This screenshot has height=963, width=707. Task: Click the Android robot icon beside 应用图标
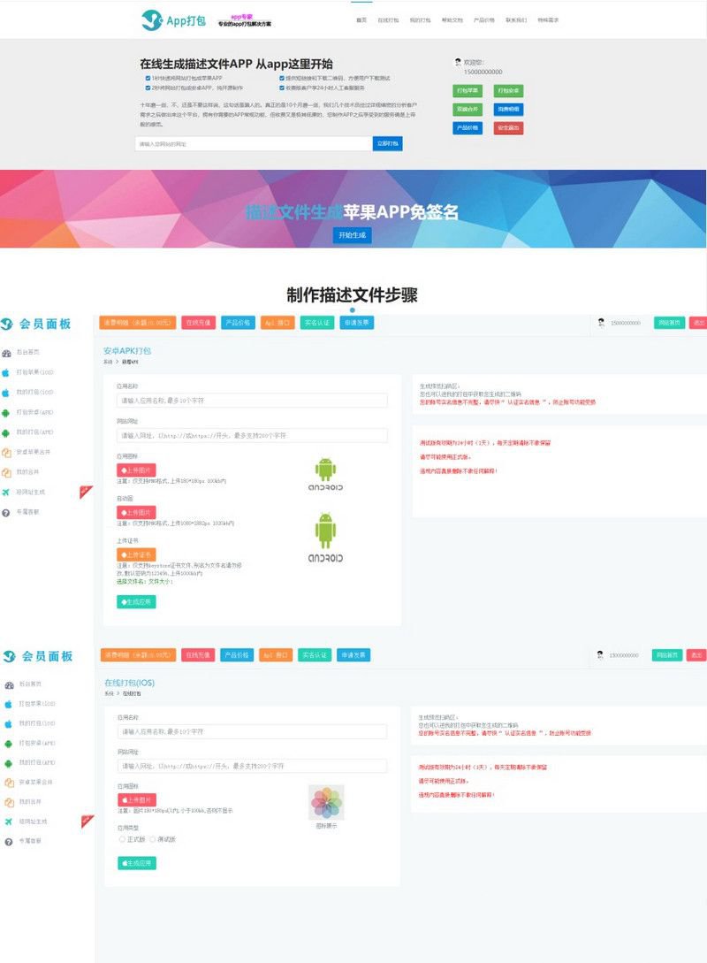[x=324, y=471]
